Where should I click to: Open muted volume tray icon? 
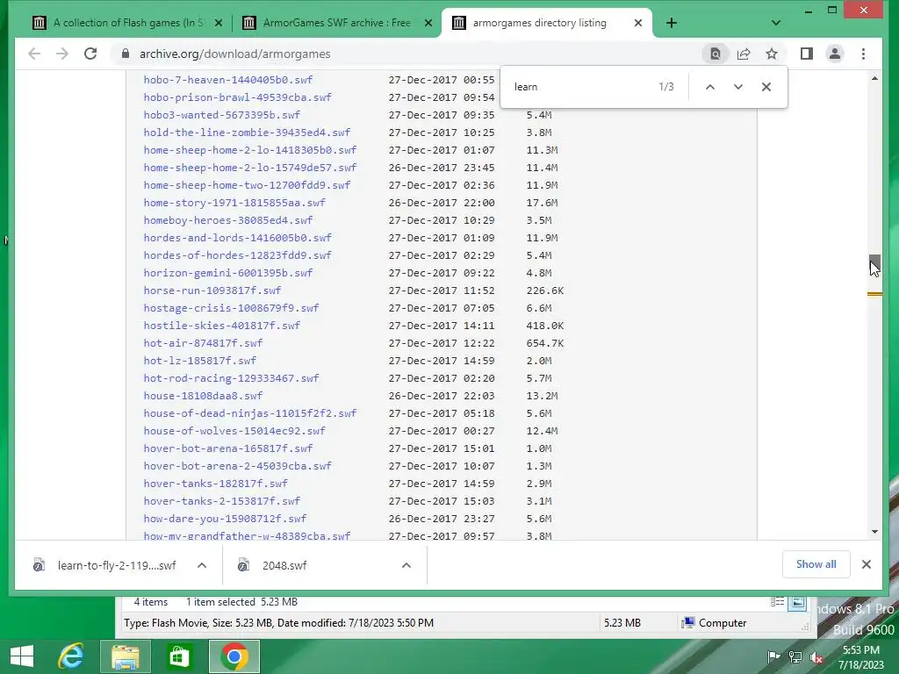pyautogui.click(x=816, y=656)
